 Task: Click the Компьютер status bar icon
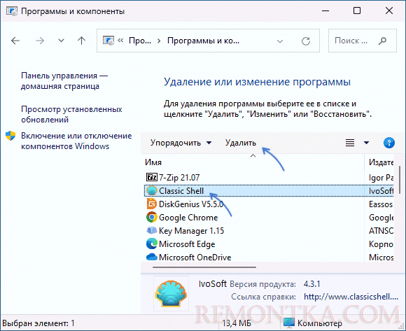pos(289,323)
